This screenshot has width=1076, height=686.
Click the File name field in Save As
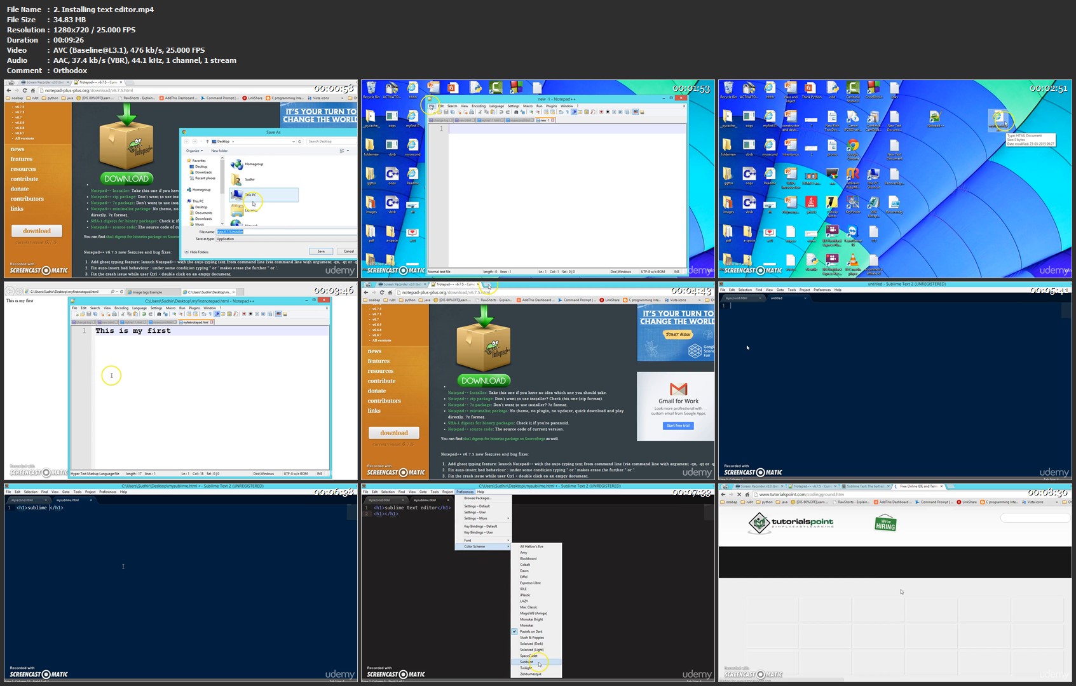(x=286, y=231)
